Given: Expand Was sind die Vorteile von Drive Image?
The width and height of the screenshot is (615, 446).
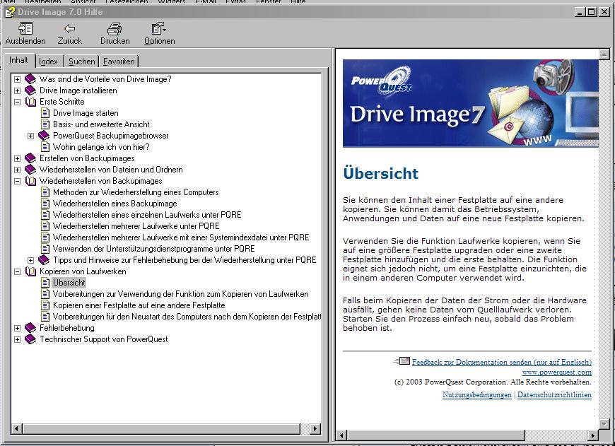Looking at the screenshot, I should coord(17,79).
